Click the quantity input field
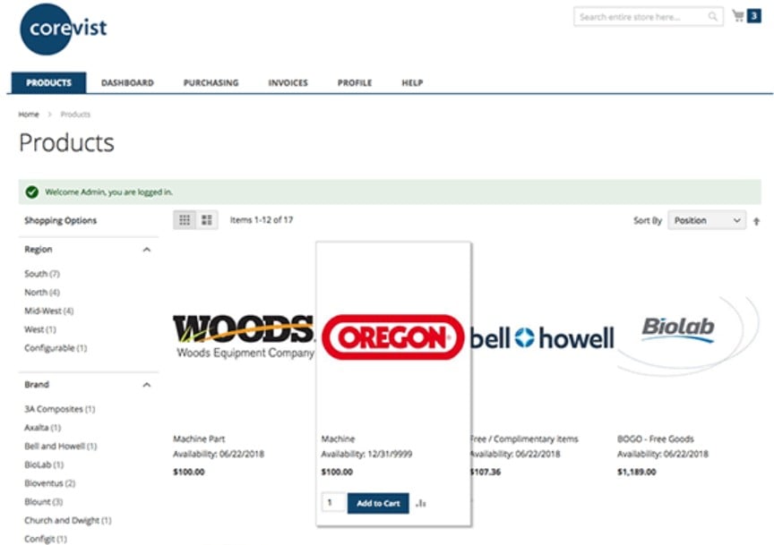Viewport: 774px width, 545px height. (332, 503)
